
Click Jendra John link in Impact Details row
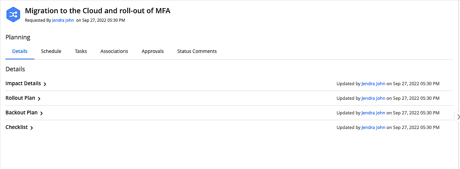tap(373, 83)
